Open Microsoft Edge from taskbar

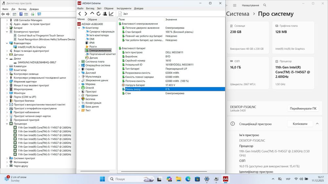(188, 179)
